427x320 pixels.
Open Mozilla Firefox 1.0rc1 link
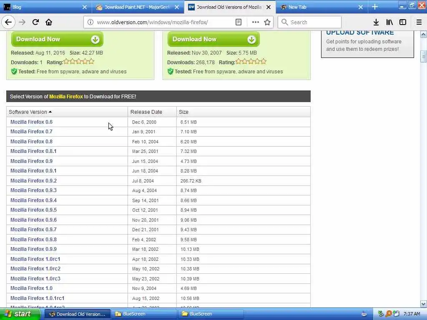coord(35,259)
